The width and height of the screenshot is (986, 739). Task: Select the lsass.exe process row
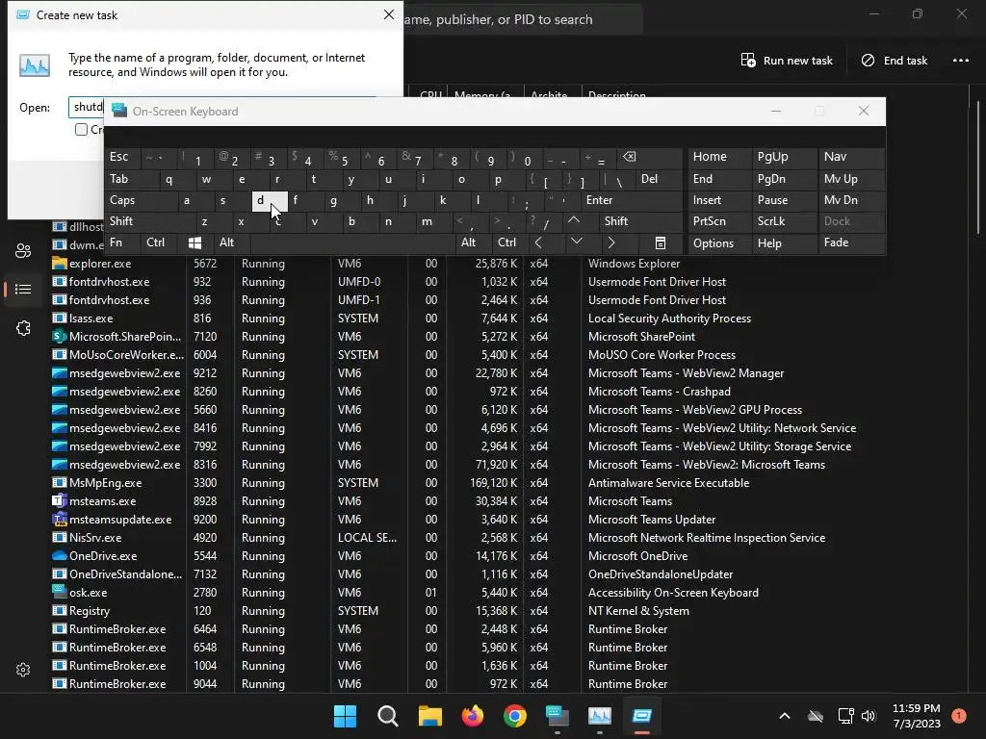coord(508,318)
